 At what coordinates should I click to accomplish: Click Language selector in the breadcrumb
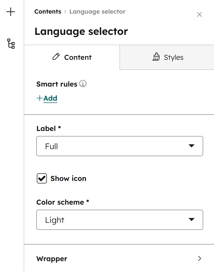(x=97, y=11)
